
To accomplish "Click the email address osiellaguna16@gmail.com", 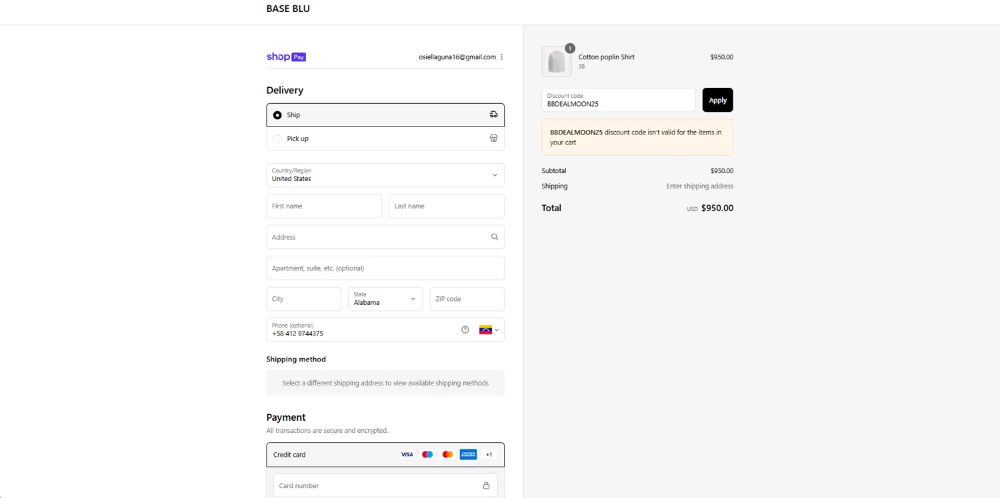I will (x=457, y=57).
